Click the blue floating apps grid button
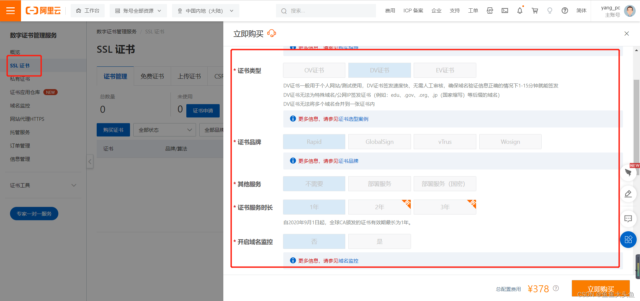The width and height of the screenshot is (640, 301). (x=628, y=240)
